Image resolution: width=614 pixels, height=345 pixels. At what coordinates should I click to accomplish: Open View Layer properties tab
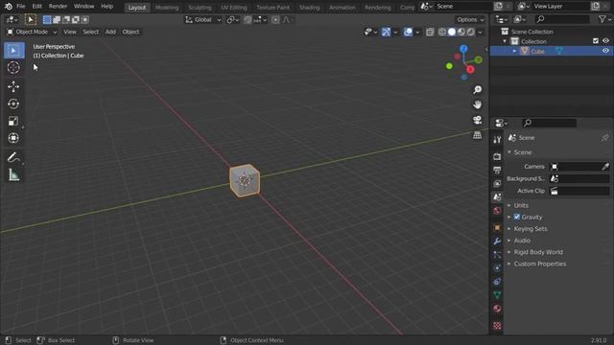pyautogui.click(x=497, y=183)
